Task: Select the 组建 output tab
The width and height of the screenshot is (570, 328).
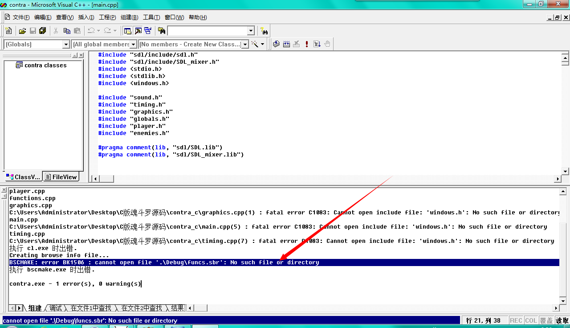Action: tap(35, 308)
